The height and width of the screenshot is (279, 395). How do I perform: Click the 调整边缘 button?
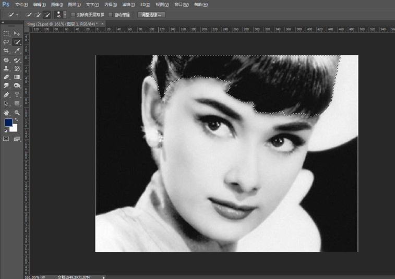click(x=151, y=15)
